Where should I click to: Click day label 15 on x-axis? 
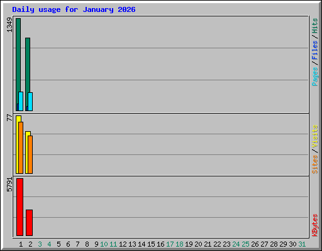[151, 244]
